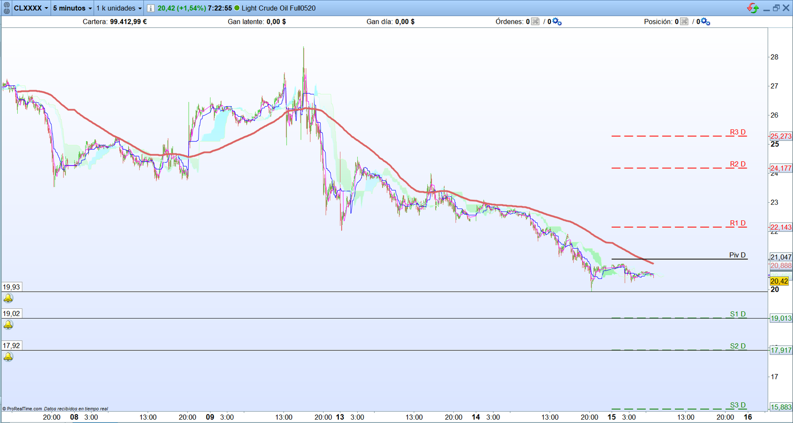The height and width of the screenshot is (423, 793).
Task: Click the 22,143 price axis label
Action: 781,227
